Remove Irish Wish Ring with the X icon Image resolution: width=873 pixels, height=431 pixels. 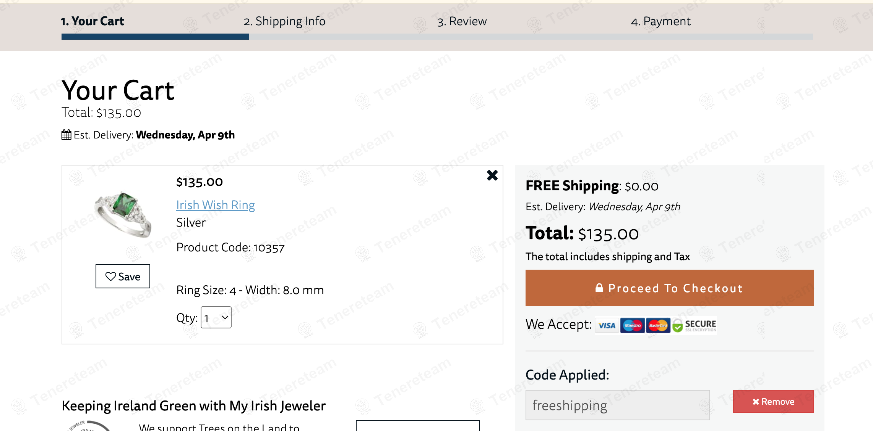tap(492, 175)
